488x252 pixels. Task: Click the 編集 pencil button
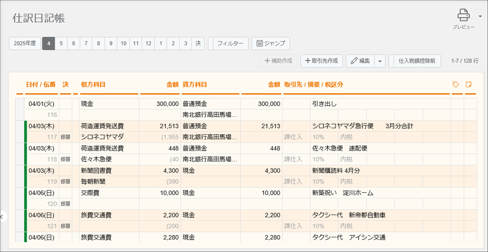tap(360, 61)
